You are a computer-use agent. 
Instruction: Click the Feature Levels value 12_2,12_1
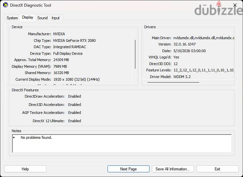(204, 70)
